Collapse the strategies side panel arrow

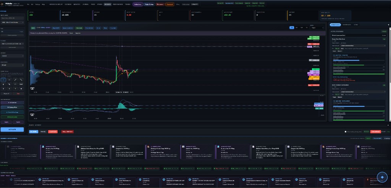click(388, 25)
